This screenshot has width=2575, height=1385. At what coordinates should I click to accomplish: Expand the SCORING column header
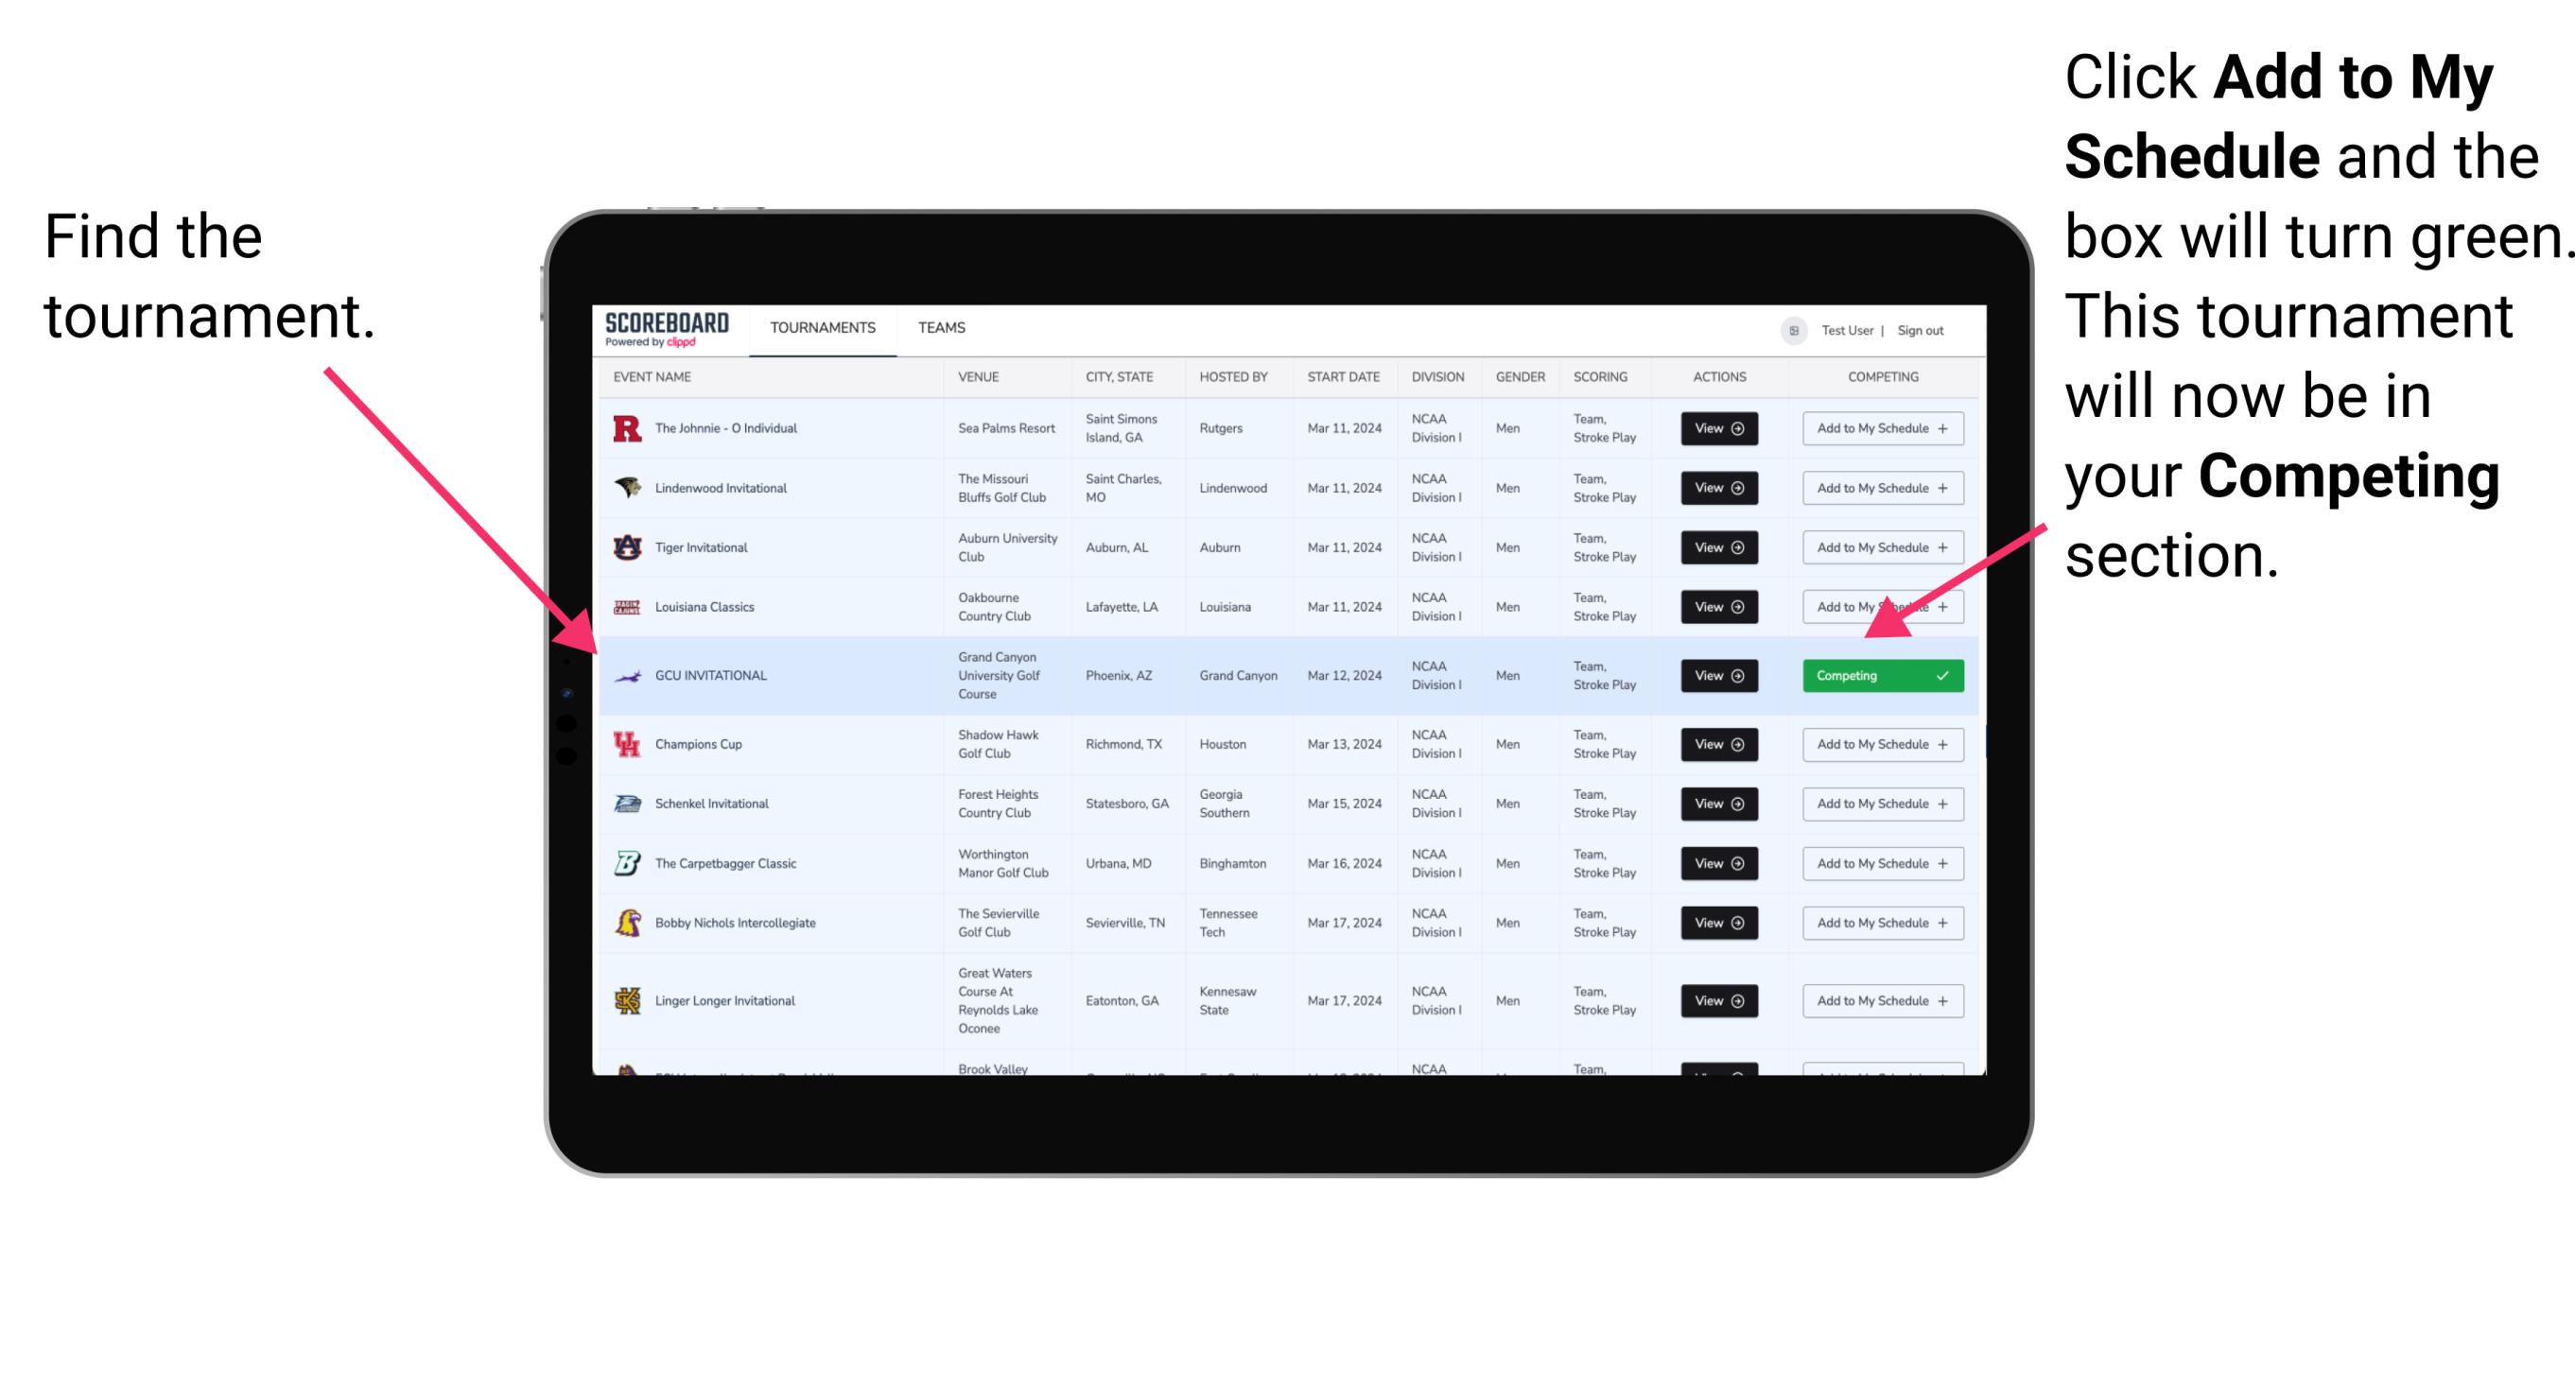coord(1601,379)
